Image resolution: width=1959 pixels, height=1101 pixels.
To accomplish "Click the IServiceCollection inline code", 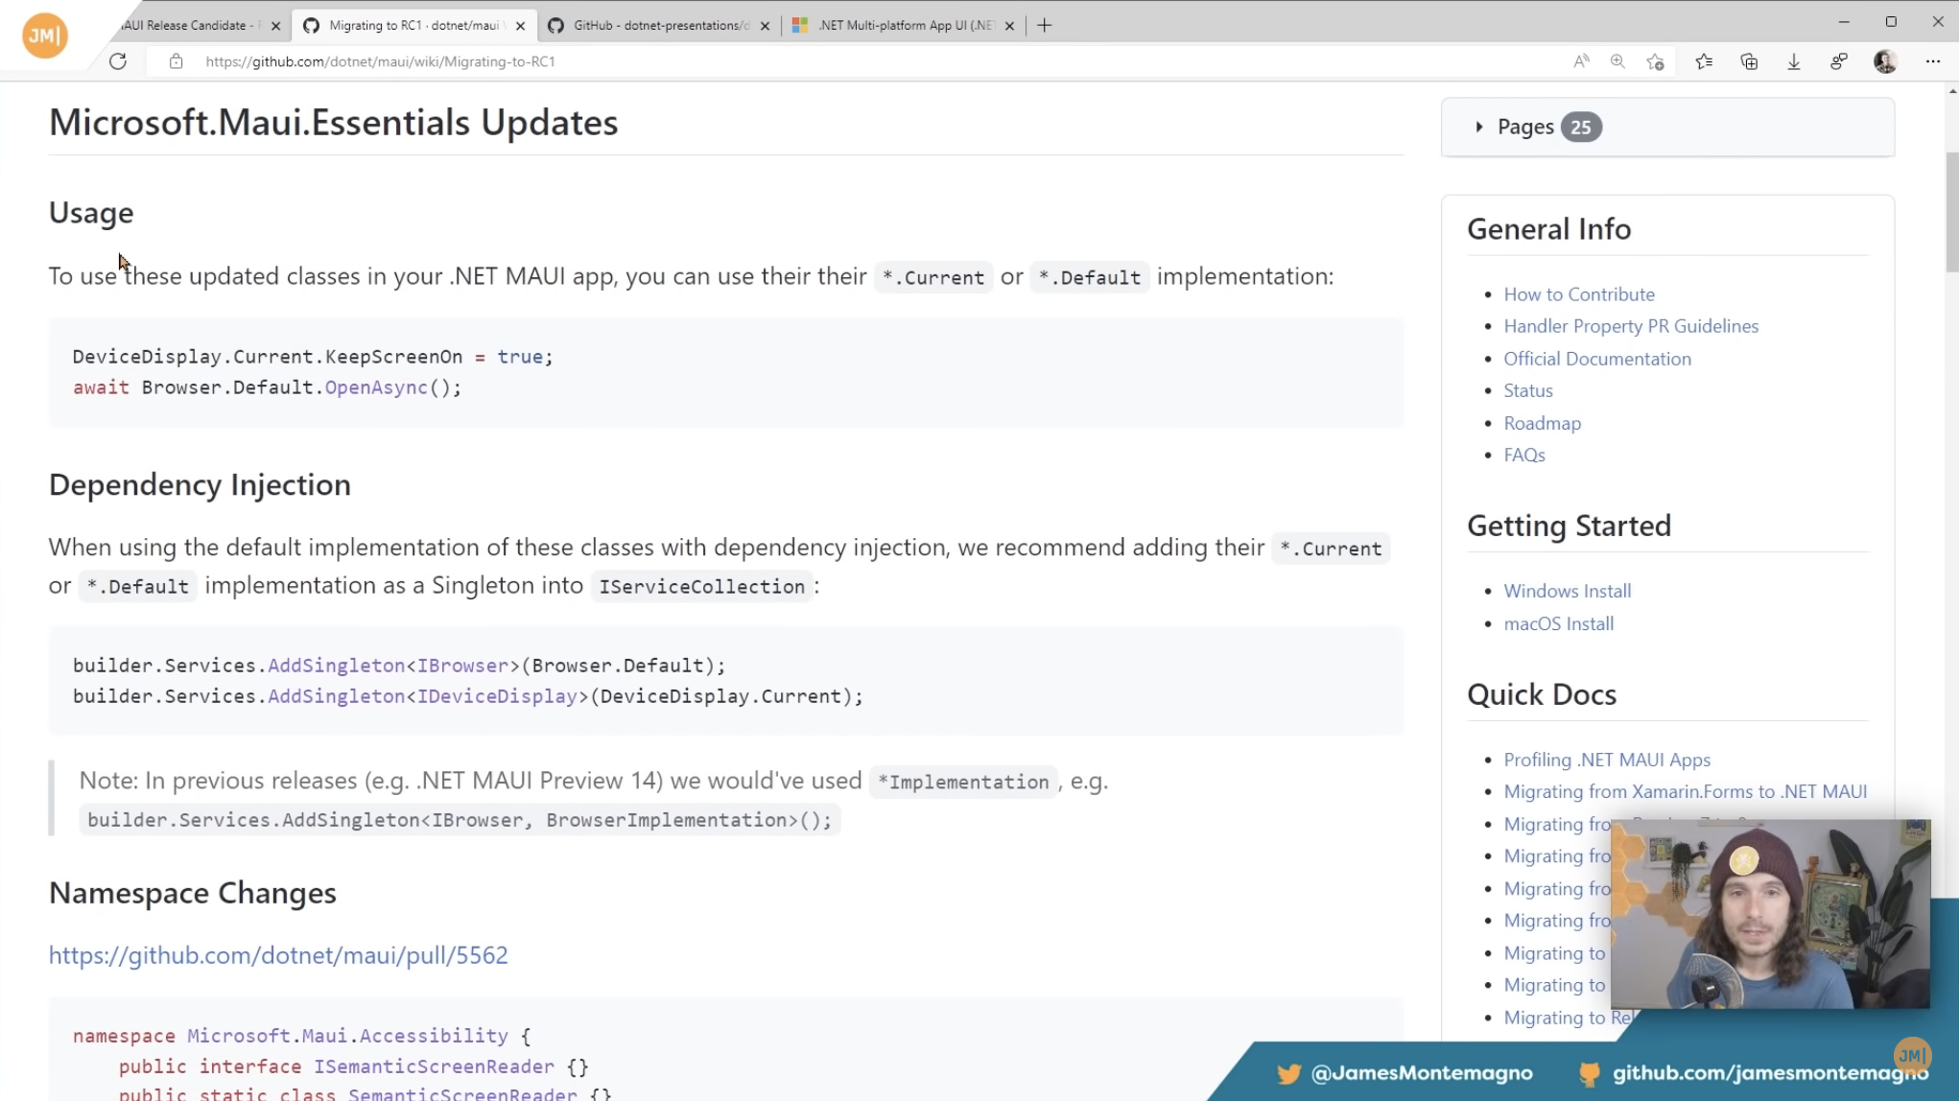I will click(x=702, y=587).
